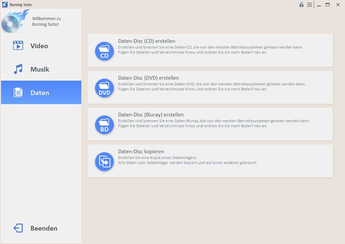The image size is (345, 244).
Task: Open the hamburger menu in title bar
Action: (310, 5)
